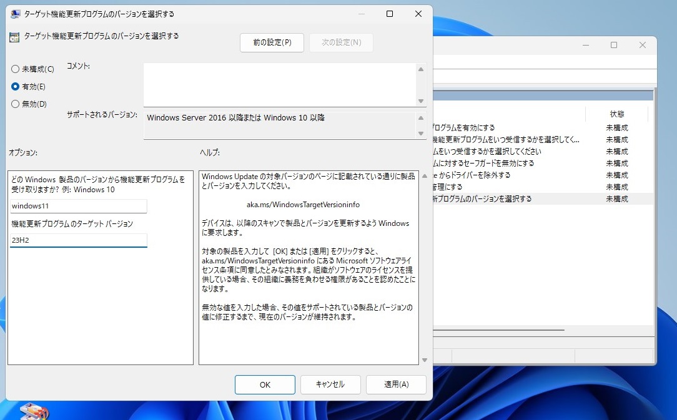Click the horizontal scrollbar in the background window
Image resolution: width=677 pixels, height=420 pixels.
pos(498,330)
